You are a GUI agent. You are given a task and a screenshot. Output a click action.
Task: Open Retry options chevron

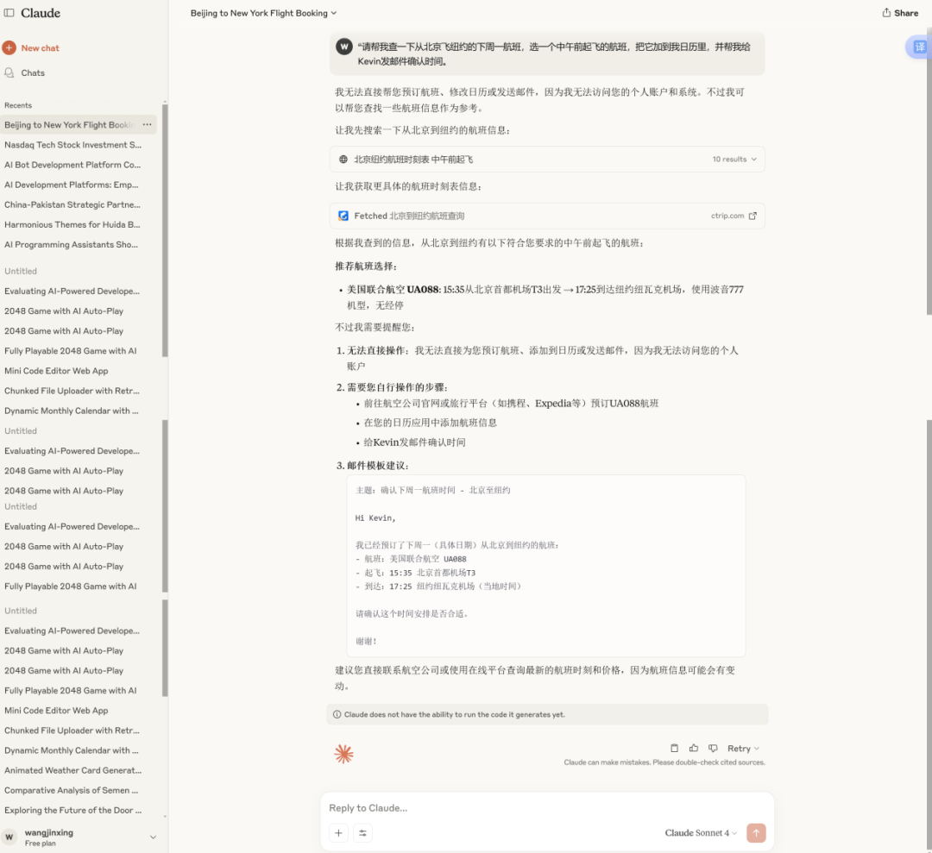tap(757, 749)
